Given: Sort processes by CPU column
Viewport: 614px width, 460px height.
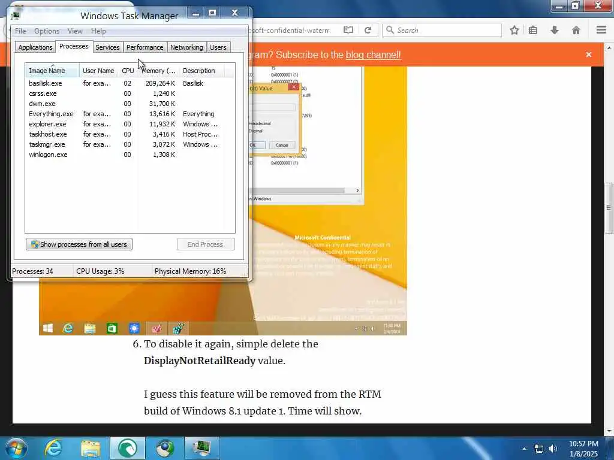Looking at the screenshot, I should (x=128, y=71).
